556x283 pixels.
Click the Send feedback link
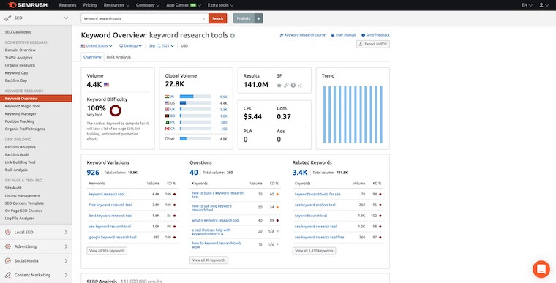click(375, 35)
